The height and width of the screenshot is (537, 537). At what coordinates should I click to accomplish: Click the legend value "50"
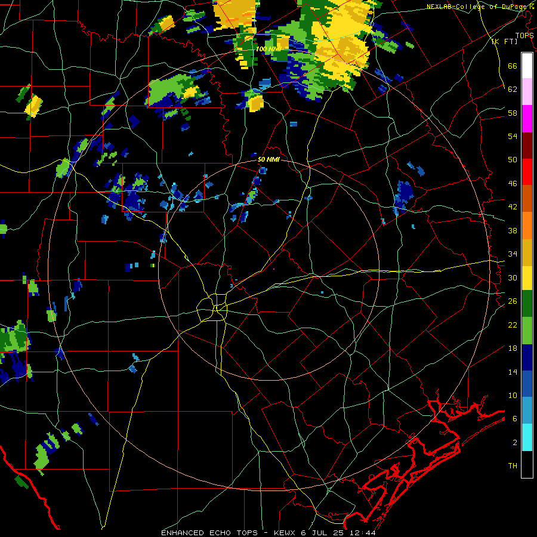(513, 160)
